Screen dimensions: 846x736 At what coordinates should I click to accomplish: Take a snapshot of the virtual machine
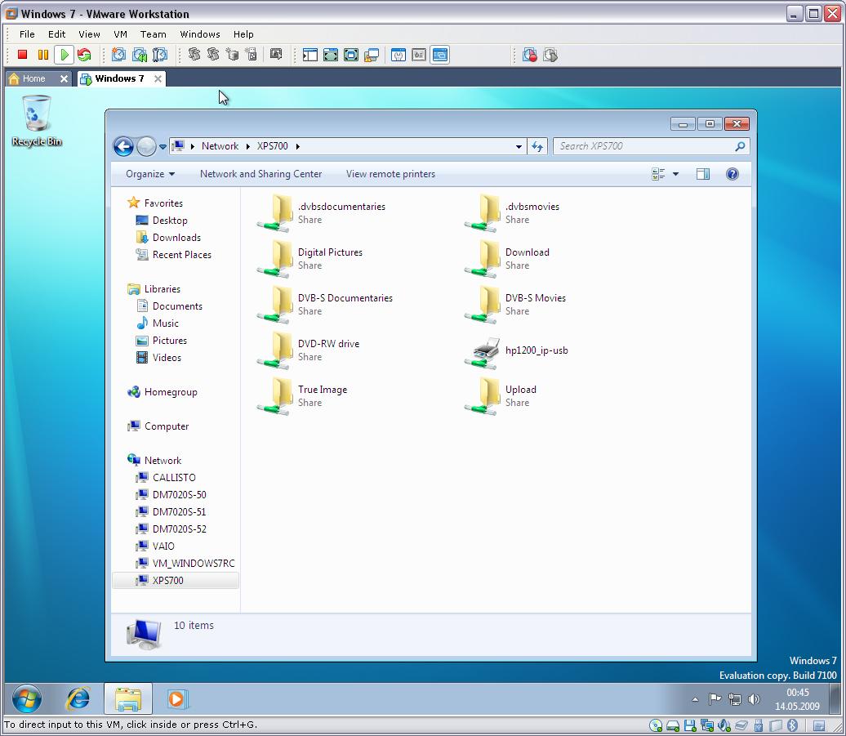point(118,55)
